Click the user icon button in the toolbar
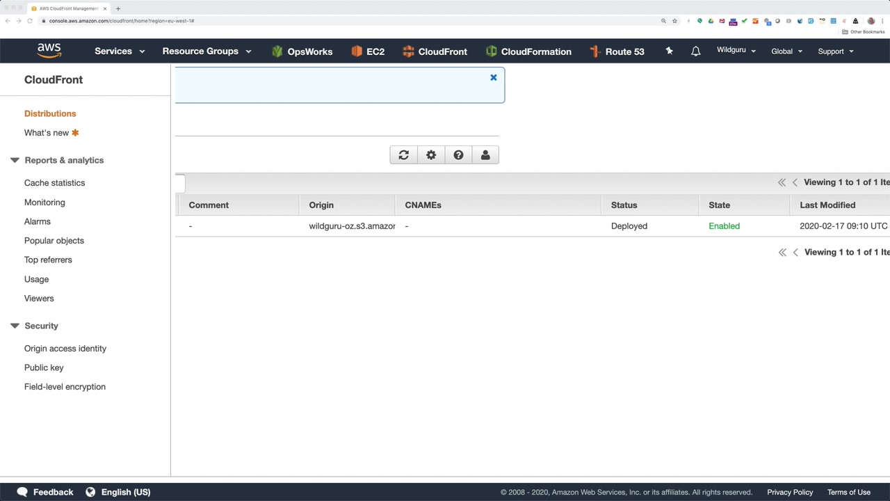 [x=485, y=155]
